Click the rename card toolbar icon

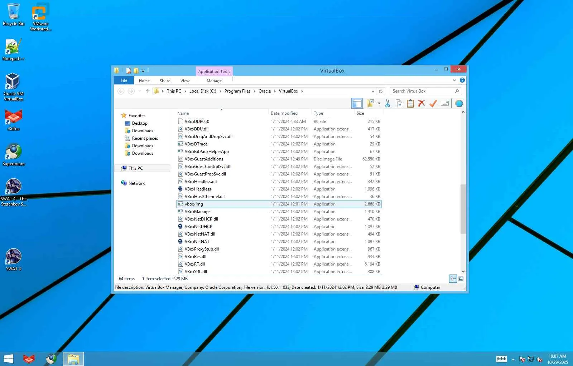coord(445,104)
